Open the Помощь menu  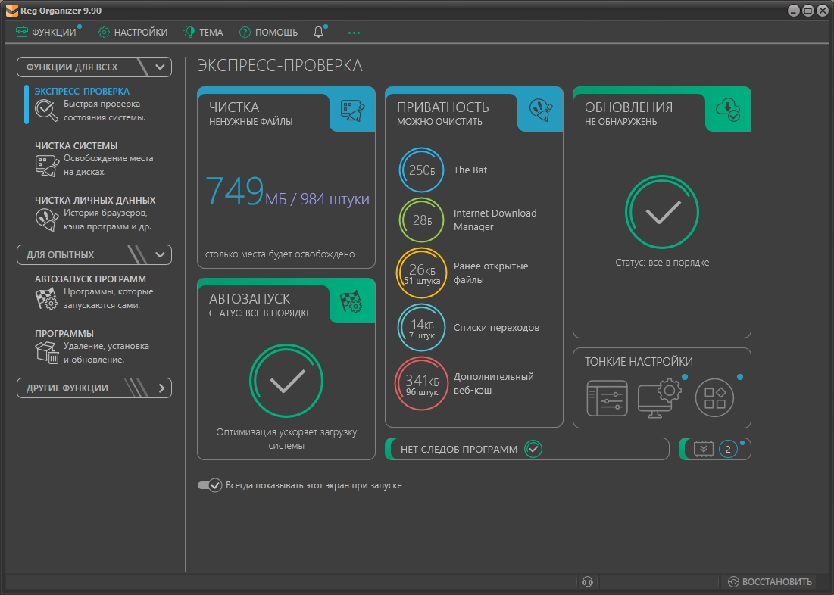[x=269, y=32]
